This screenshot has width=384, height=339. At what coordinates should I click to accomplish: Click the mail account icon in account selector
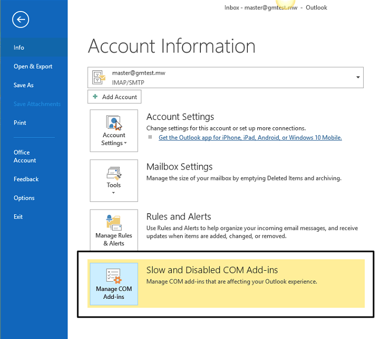99,77
